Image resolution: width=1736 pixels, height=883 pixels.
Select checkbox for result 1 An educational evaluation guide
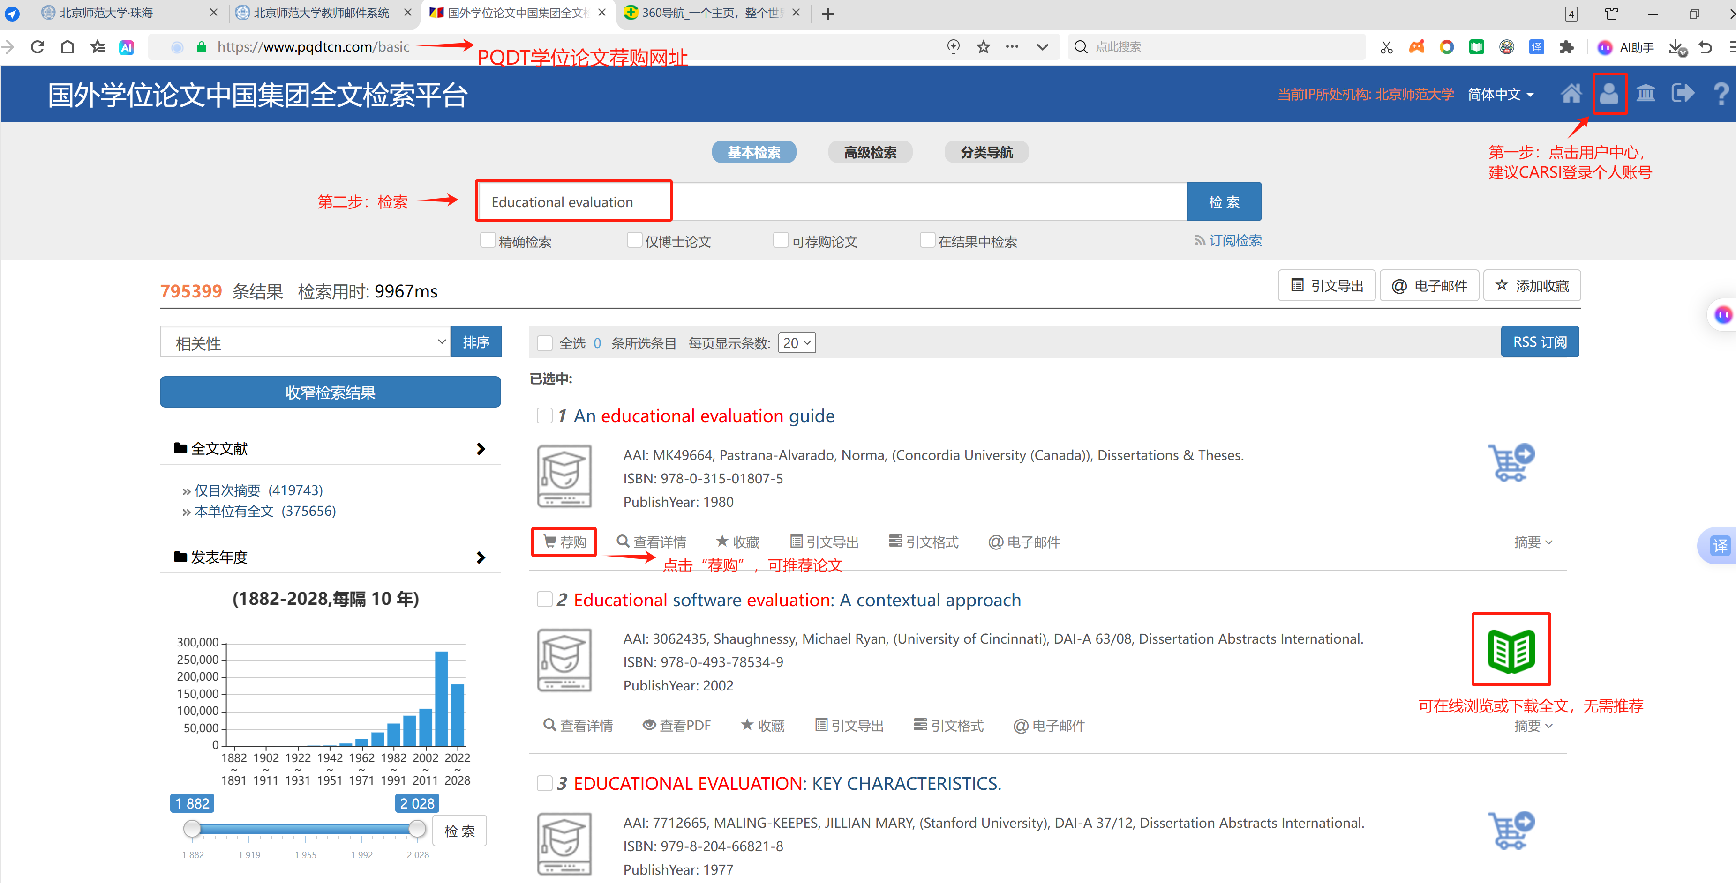coord(545,416)
